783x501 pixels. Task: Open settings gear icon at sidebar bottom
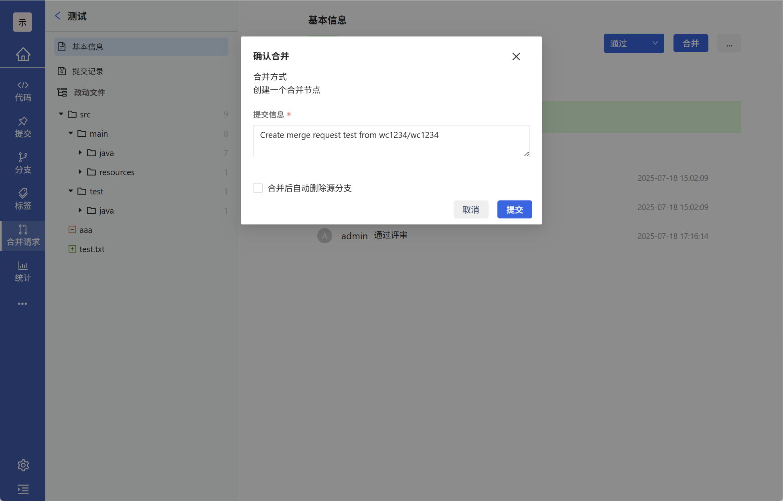coord(23,465)
